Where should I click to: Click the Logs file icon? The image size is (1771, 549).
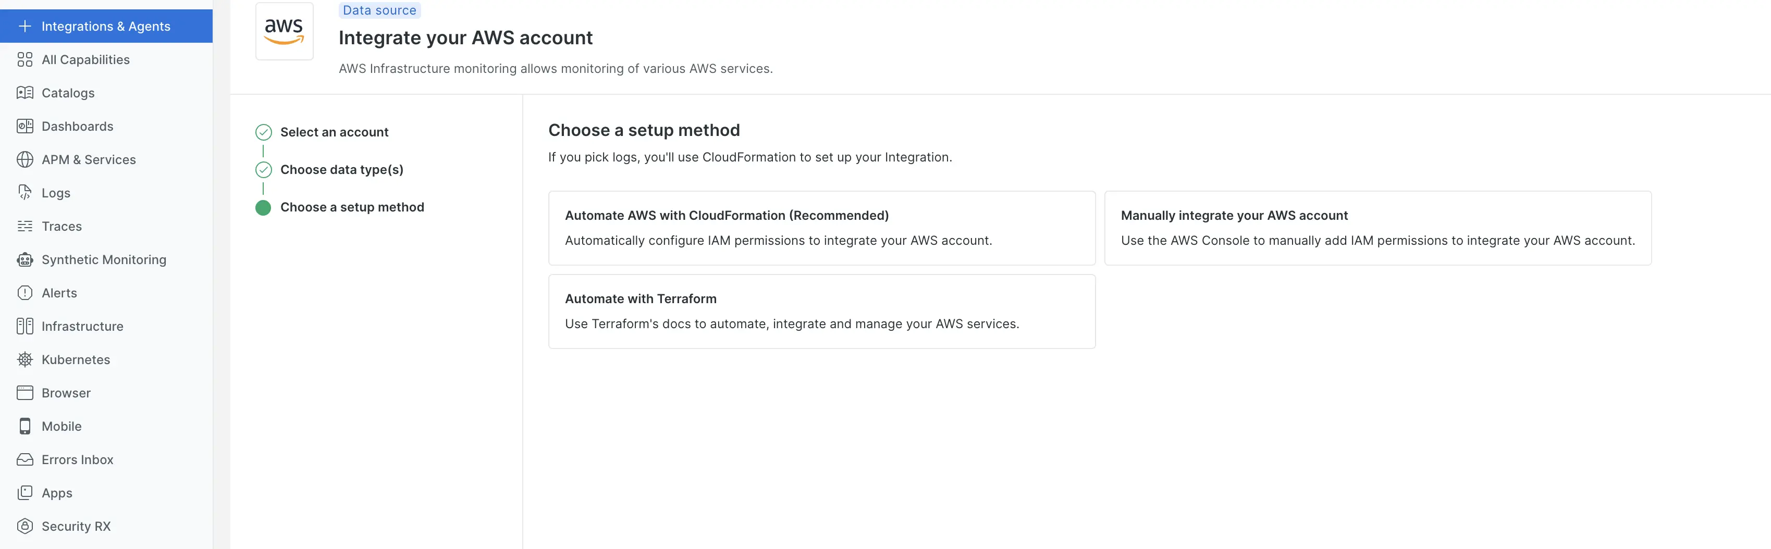coord(24,193)
